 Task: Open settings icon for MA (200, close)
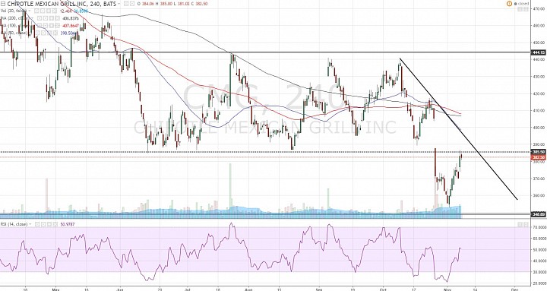45,18
